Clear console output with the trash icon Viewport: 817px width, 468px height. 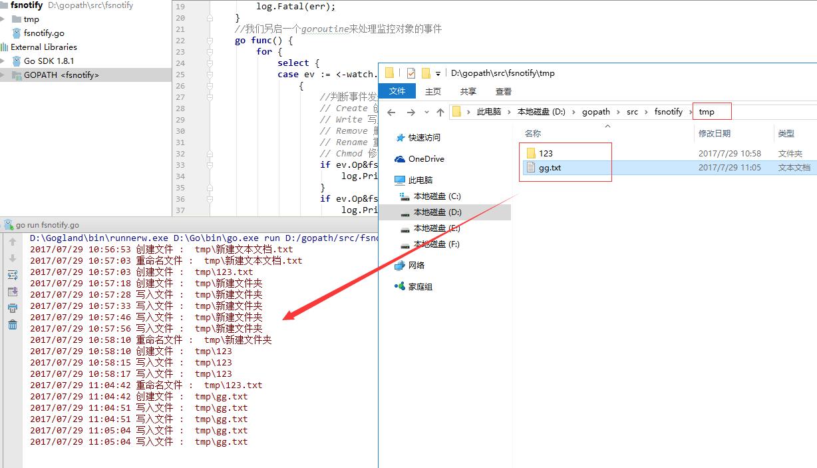[13, 323]
